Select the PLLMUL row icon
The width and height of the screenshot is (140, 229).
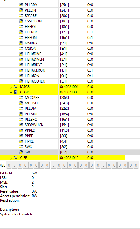(x=21, y=114)
